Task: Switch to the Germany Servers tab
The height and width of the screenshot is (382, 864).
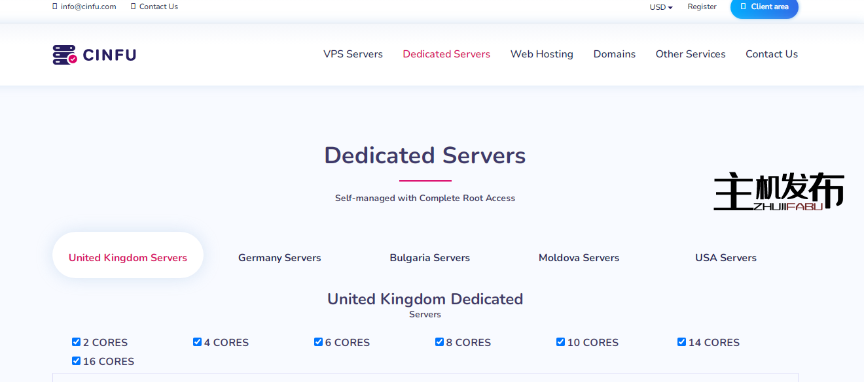Action: tap(279, 258)
